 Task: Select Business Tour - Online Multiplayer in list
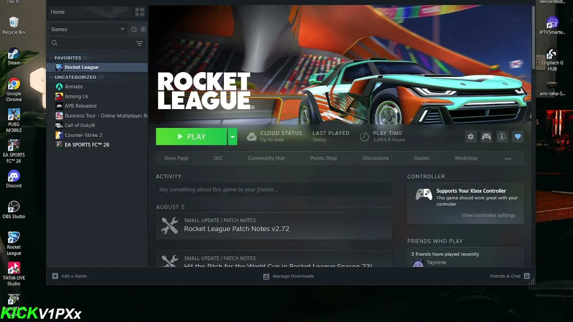[x=97, y=116]
